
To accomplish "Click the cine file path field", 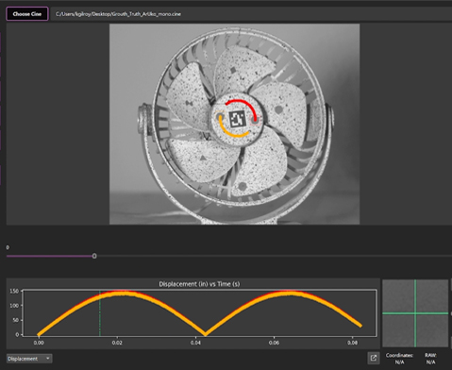I will pyautogui.click(x=252, y=14).
